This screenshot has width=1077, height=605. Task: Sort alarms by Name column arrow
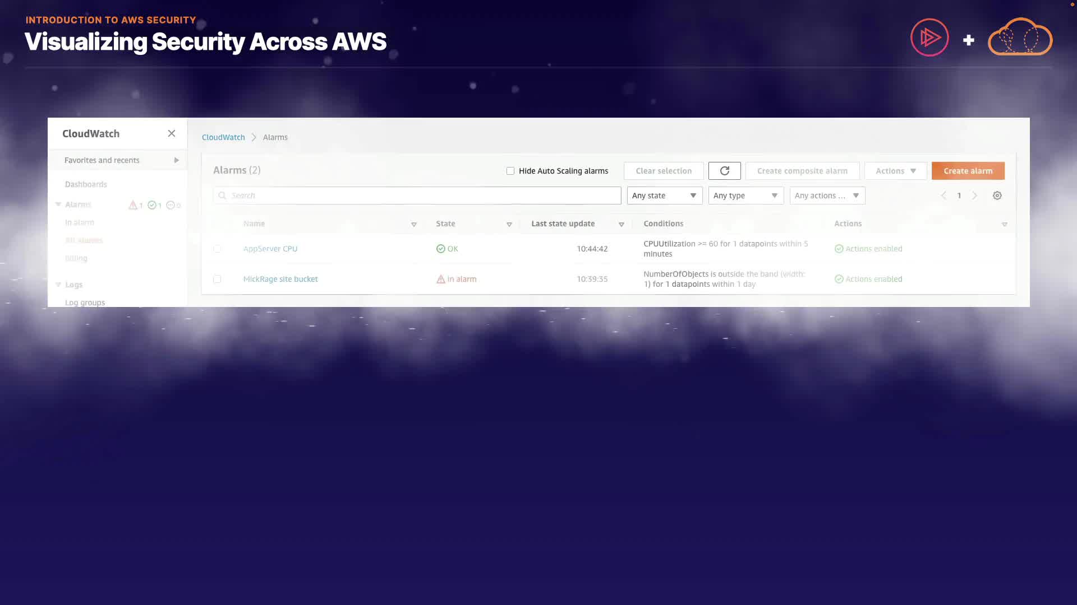click(x=414, y=224)
